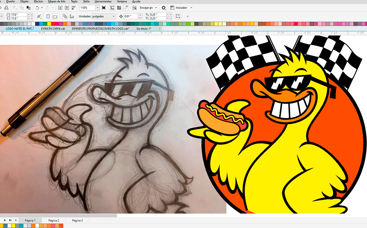Screen dimensions: 367x228
Task: Open the Options gear icon
Action: coord(164,8)
